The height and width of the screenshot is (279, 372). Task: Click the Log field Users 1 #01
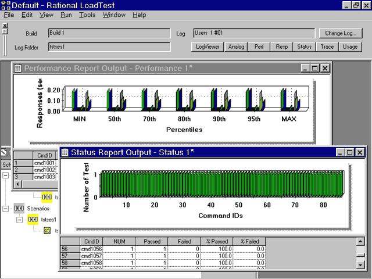point(254,33)
